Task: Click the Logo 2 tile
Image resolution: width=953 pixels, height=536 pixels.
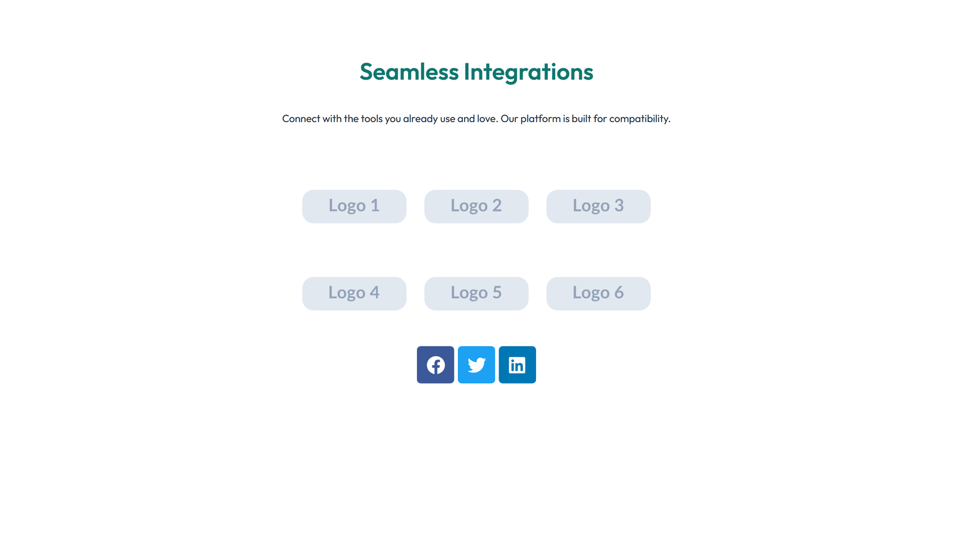Action: click(x=476, y=206)
